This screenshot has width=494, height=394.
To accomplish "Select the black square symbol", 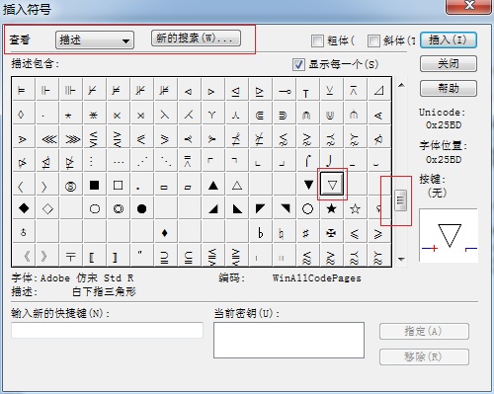I will [x=95, y=185].
